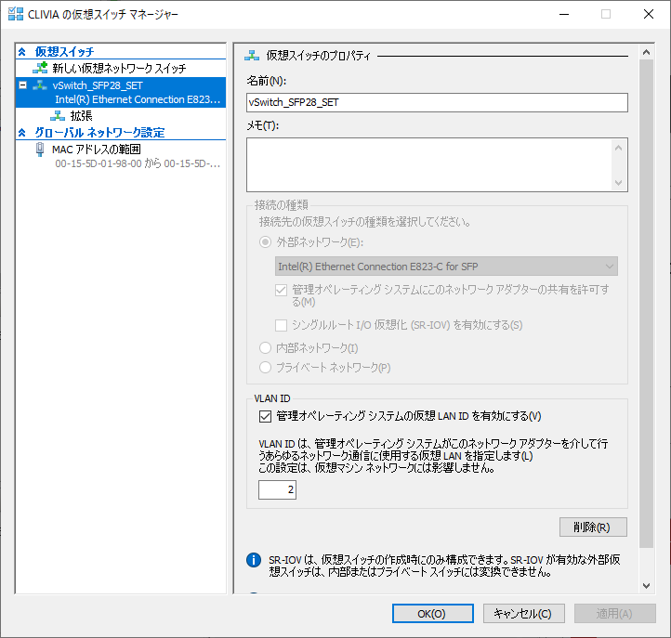This screenshot has height=638, width=671.
Task: Open the Intel Ethernet Connection adapter dropdown
Action: pyautogui.click(x=446, y=267)
